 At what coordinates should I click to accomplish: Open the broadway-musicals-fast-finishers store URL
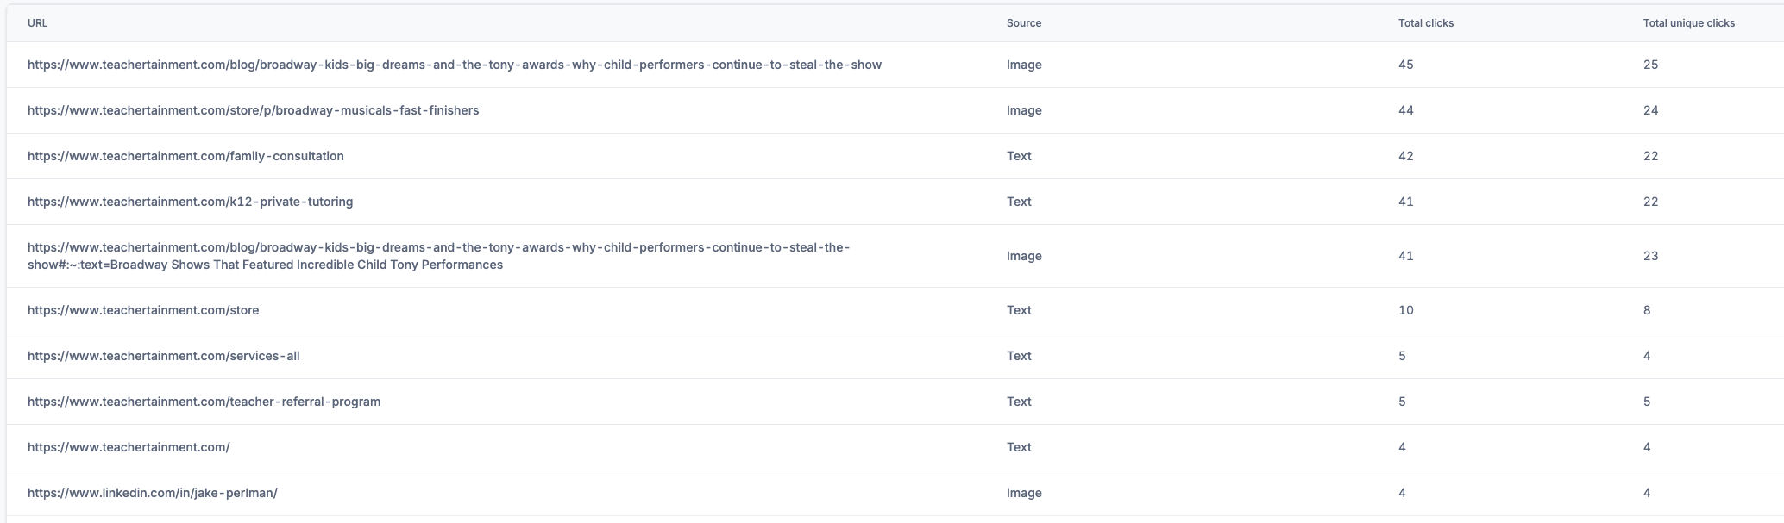coord(254,110)
